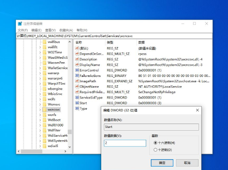Viewport: 228px width, 170px height.
Task: Expand the WarpJITSvc tree node
Action: tap(40, 83)
